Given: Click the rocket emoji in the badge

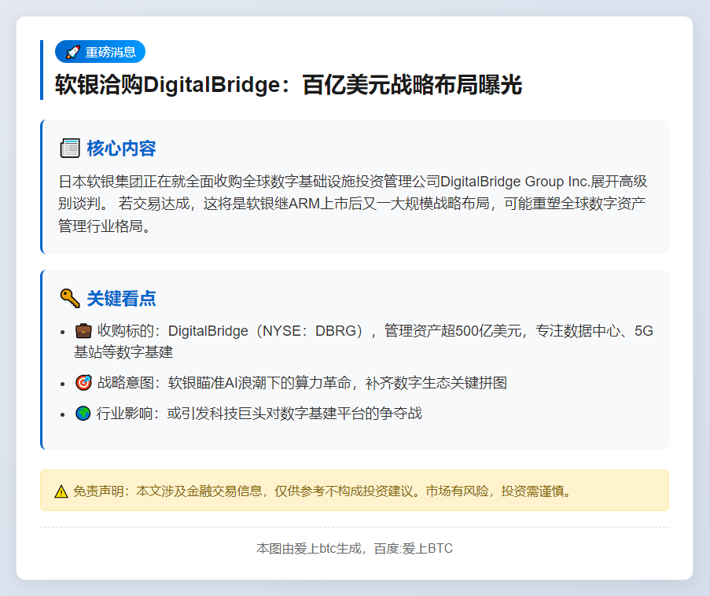Looking at the screenshot, I should pos(73,52).
